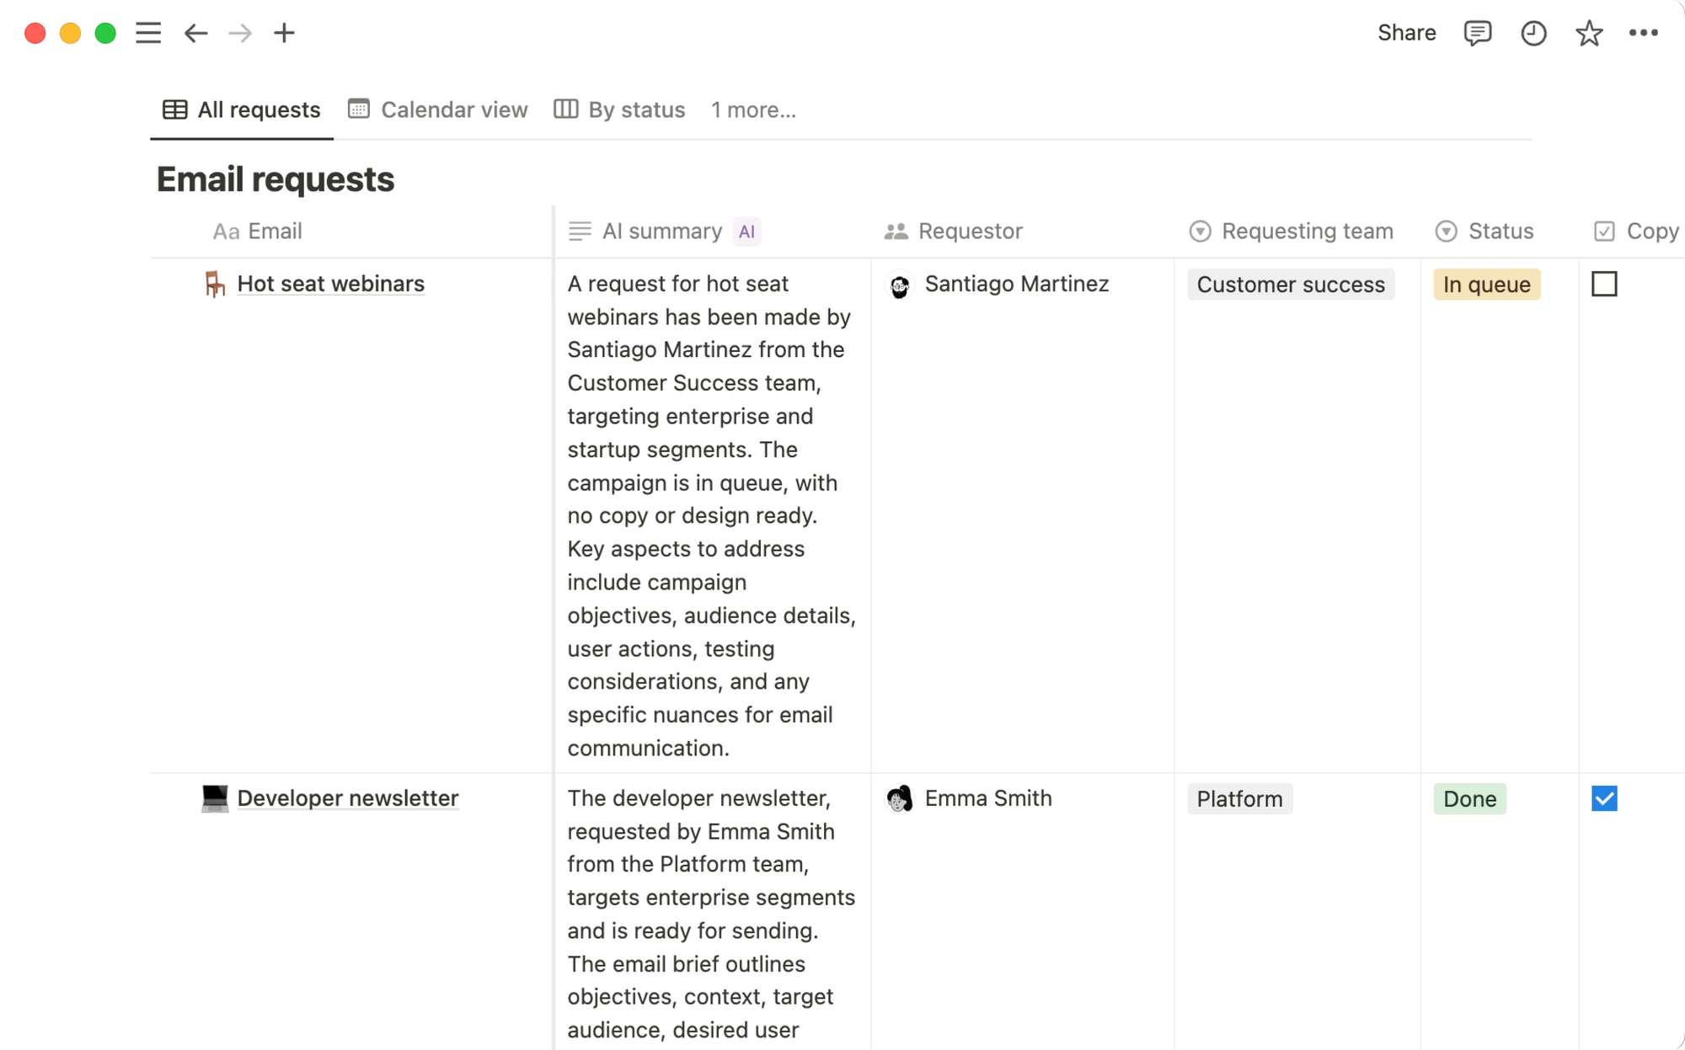Open the Developer newsletter page

pos(347,798)
